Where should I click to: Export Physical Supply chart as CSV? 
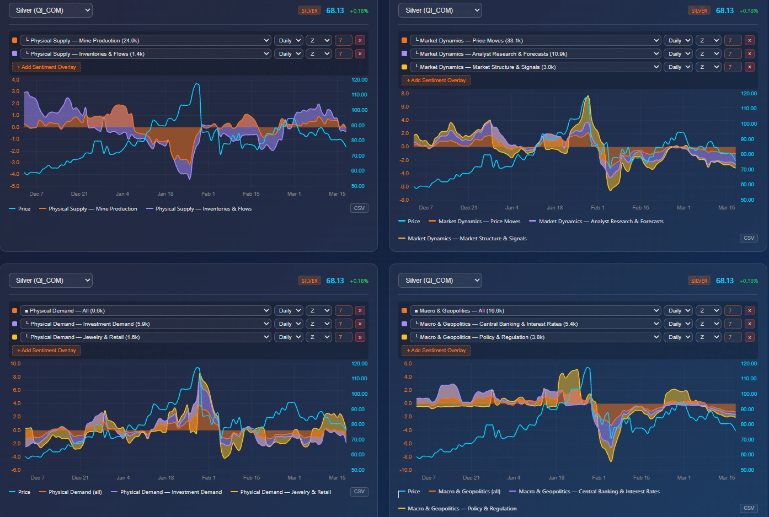359,208
